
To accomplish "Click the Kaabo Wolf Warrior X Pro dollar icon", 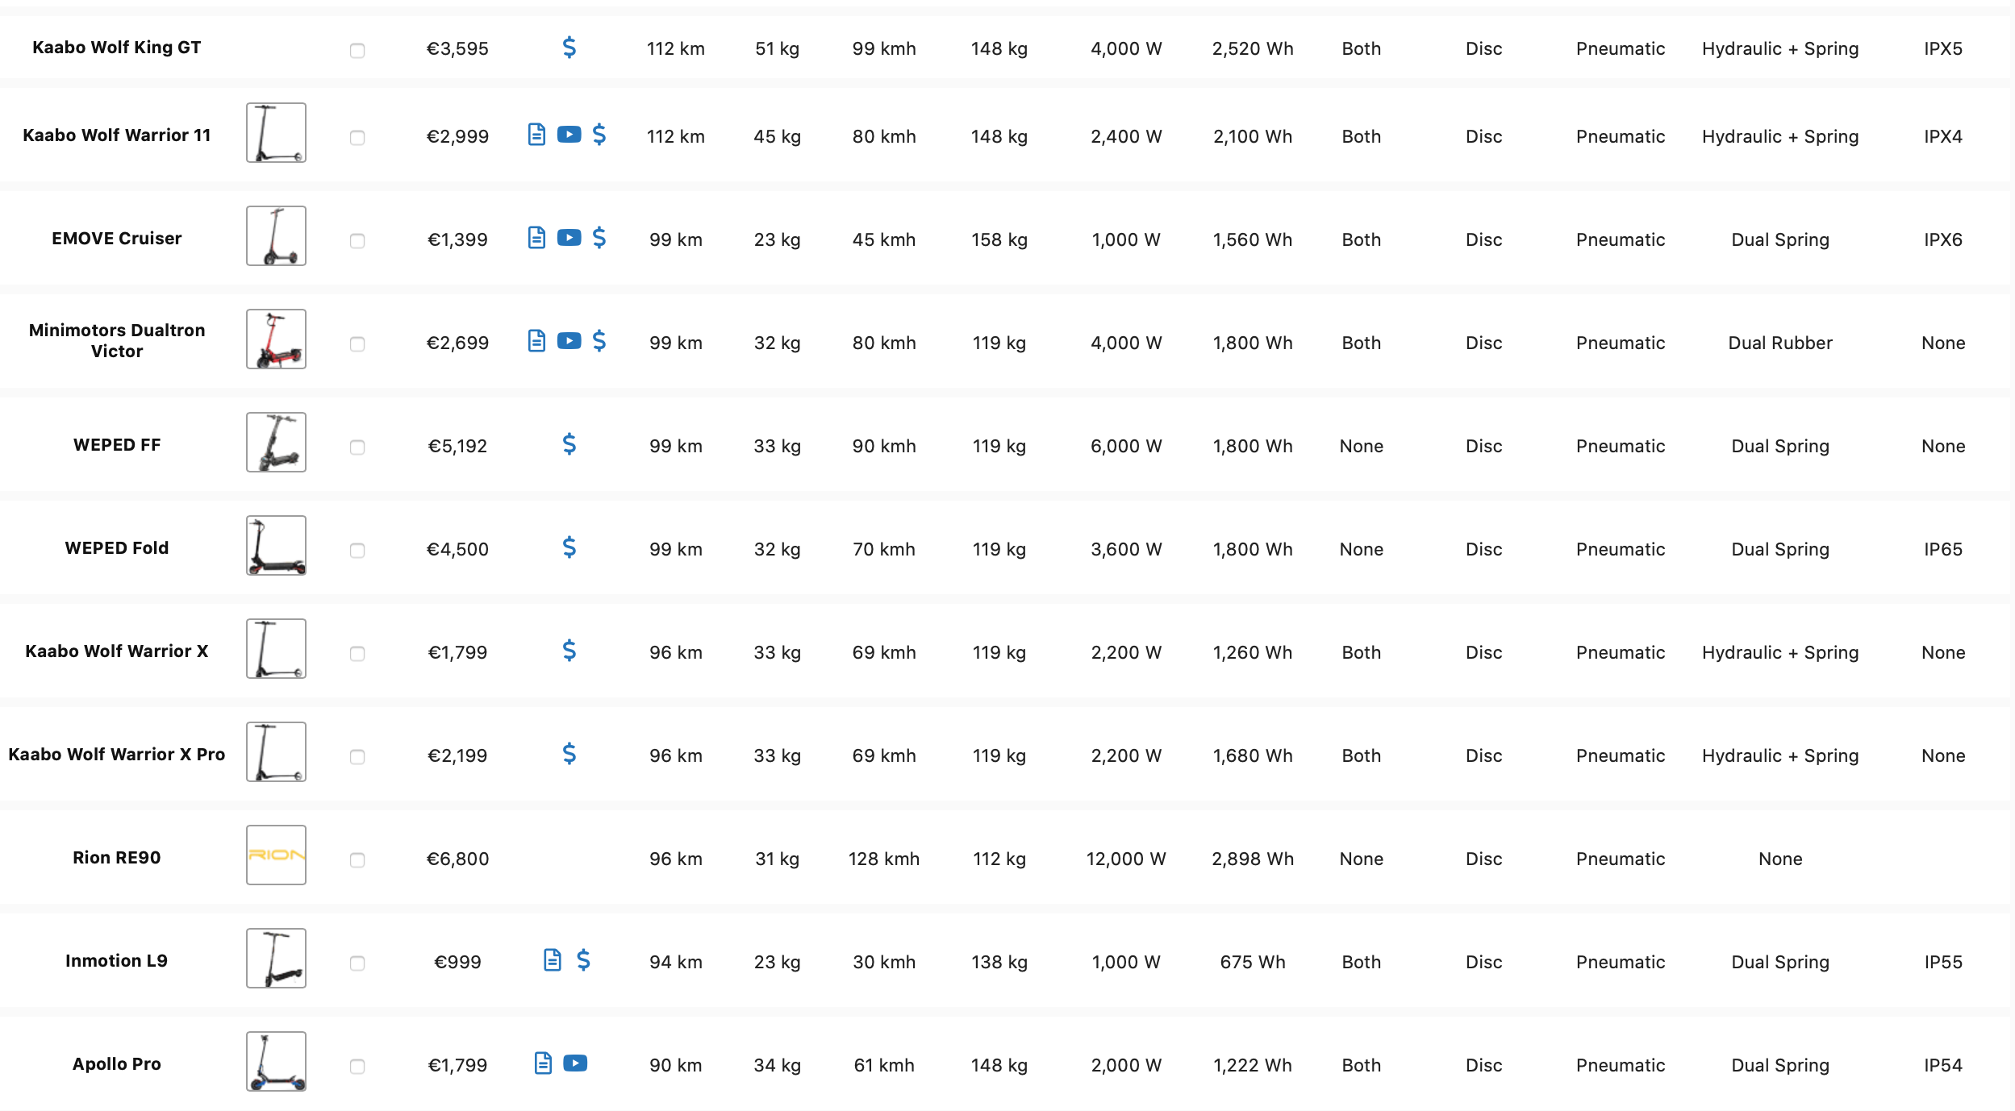I will pos(569,754).
